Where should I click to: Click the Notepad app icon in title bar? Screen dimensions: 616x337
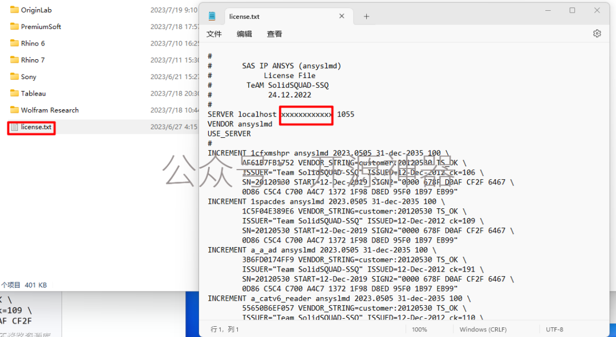pos(212,16)
